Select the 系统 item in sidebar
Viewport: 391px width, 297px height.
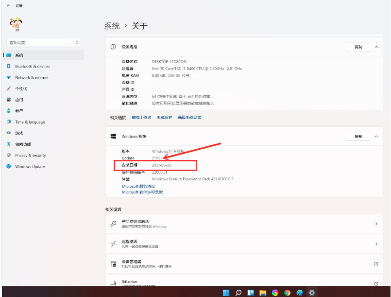pos(44,55)
